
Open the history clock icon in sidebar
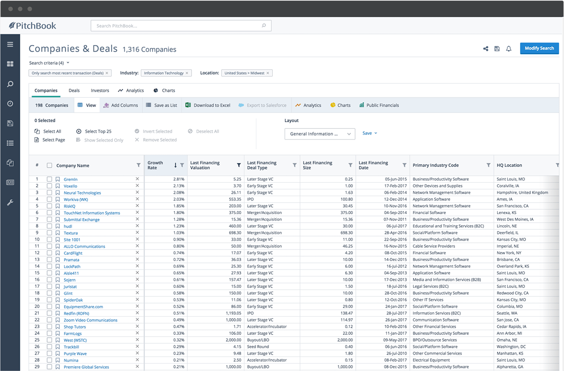[10, 103]
